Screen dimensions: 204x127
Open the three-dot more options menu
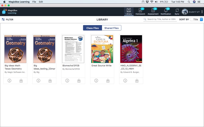tap(202, 12)
